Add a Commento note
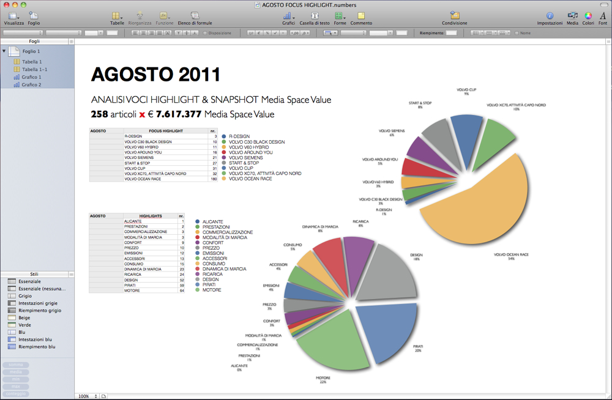Viewport: 612px width, 400px height. pyautogui.click(x=361, y=16)
